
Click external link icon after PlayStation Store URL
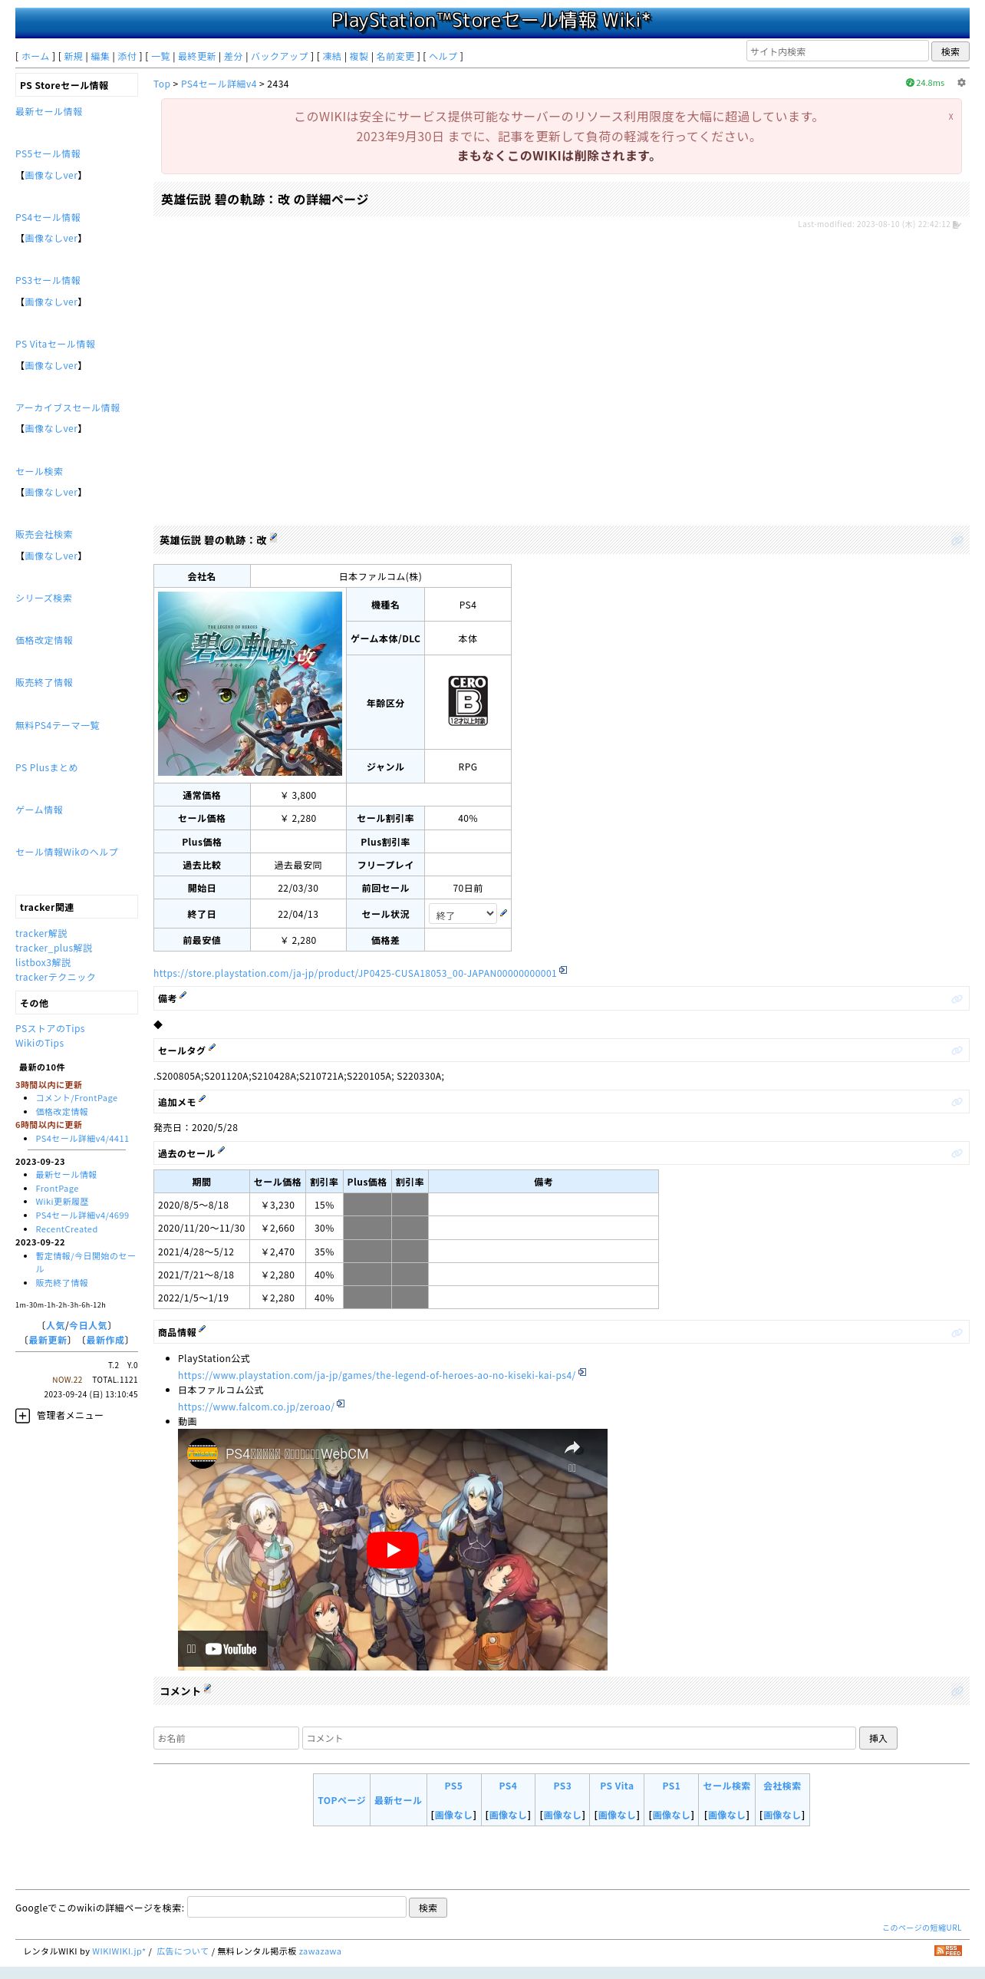(563, 970)
